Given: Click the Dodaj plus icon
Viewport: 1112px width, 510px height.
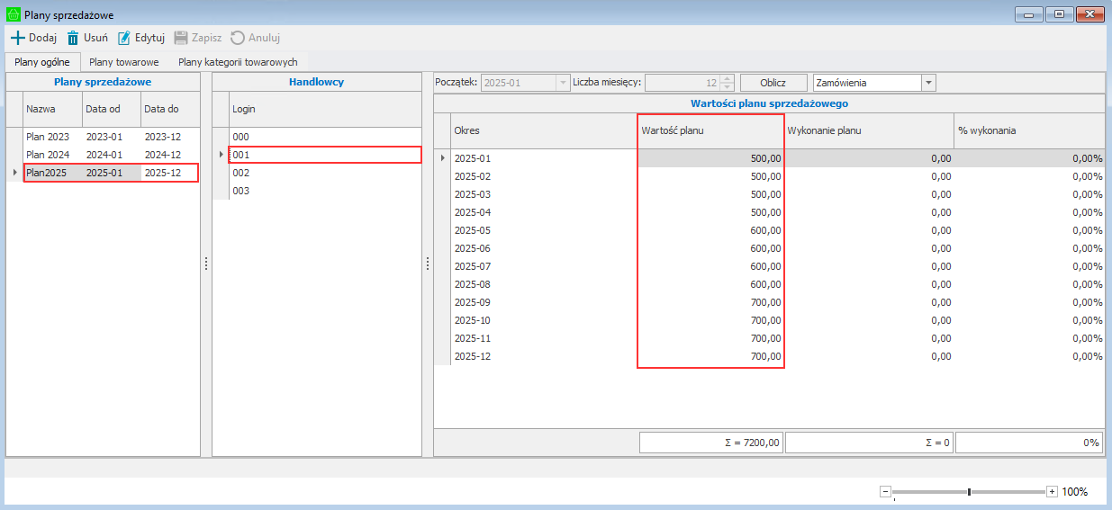Looking at the screenshot, I should point(17,38).
